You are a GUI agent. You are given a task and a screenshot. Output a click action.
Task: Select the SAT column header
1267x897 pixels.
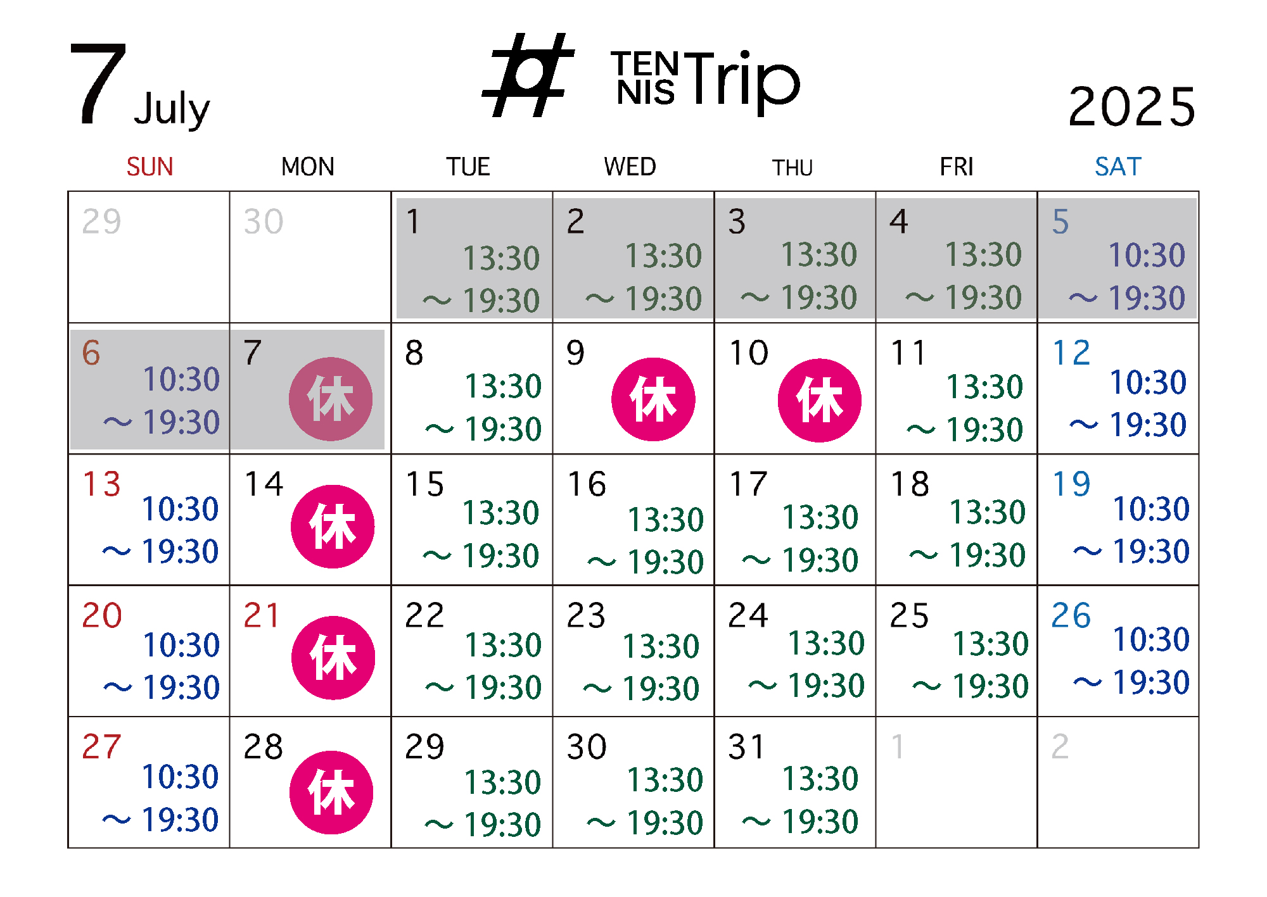point(1117,167)
